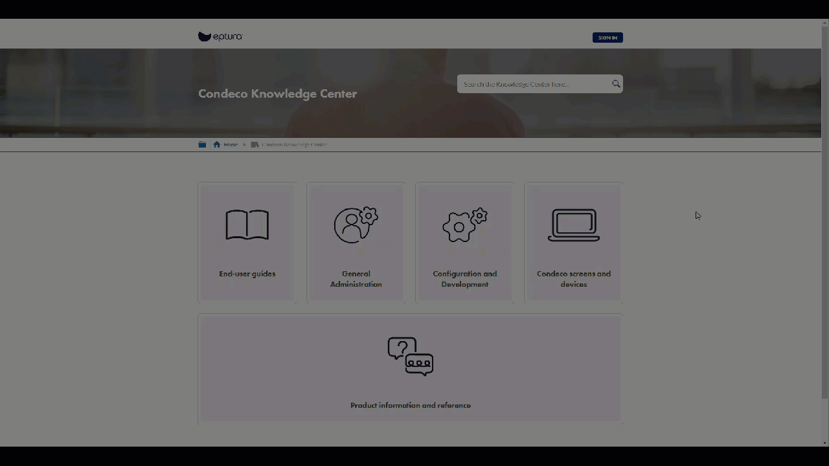Click the laptop icon
Image resolution: width=829 pixels, height=466 pixels.
pyautogui.click(x=574, y=225)
